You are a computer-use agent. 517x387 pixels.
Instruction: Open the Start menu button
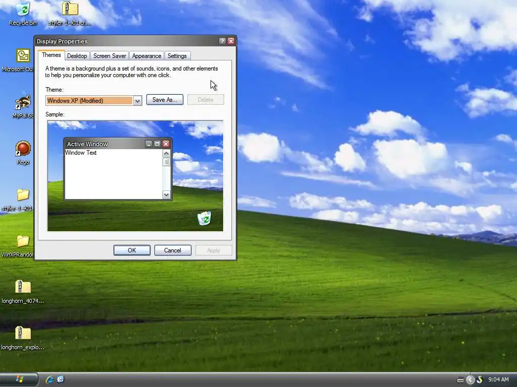[19, 379]
